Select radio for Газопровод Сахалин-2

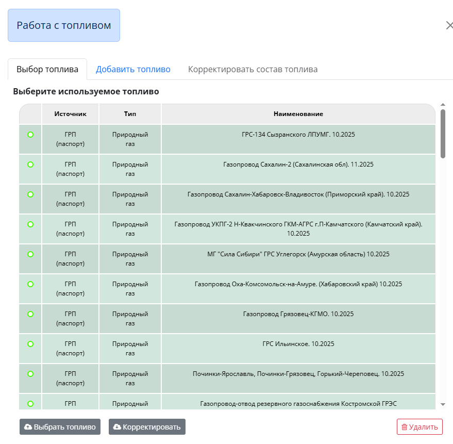[30, 165]
